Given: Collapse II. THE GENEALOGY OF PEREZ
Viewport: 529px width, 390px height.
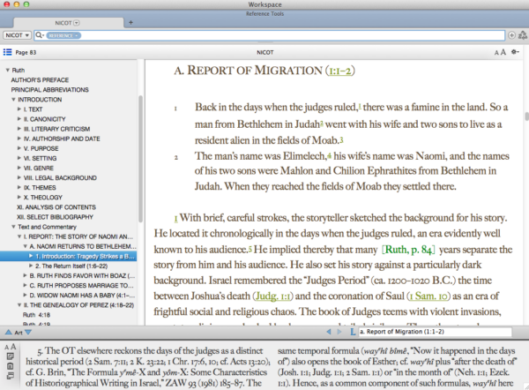Looking at the screenshot, I should tap(19, 305).
